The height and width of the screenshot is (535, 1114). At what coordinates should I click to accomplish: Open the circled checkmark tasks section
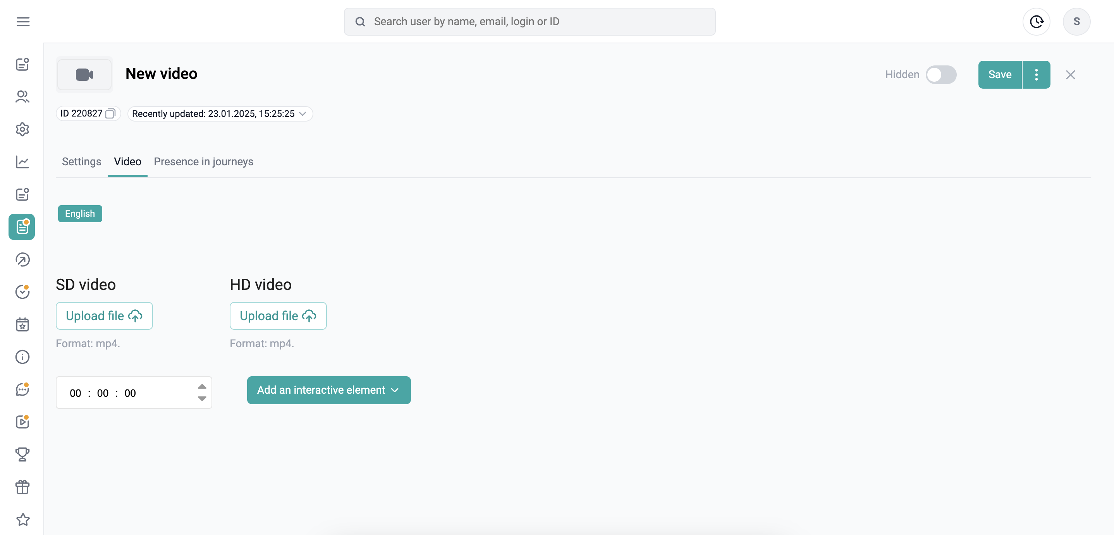tap(22, 292)
